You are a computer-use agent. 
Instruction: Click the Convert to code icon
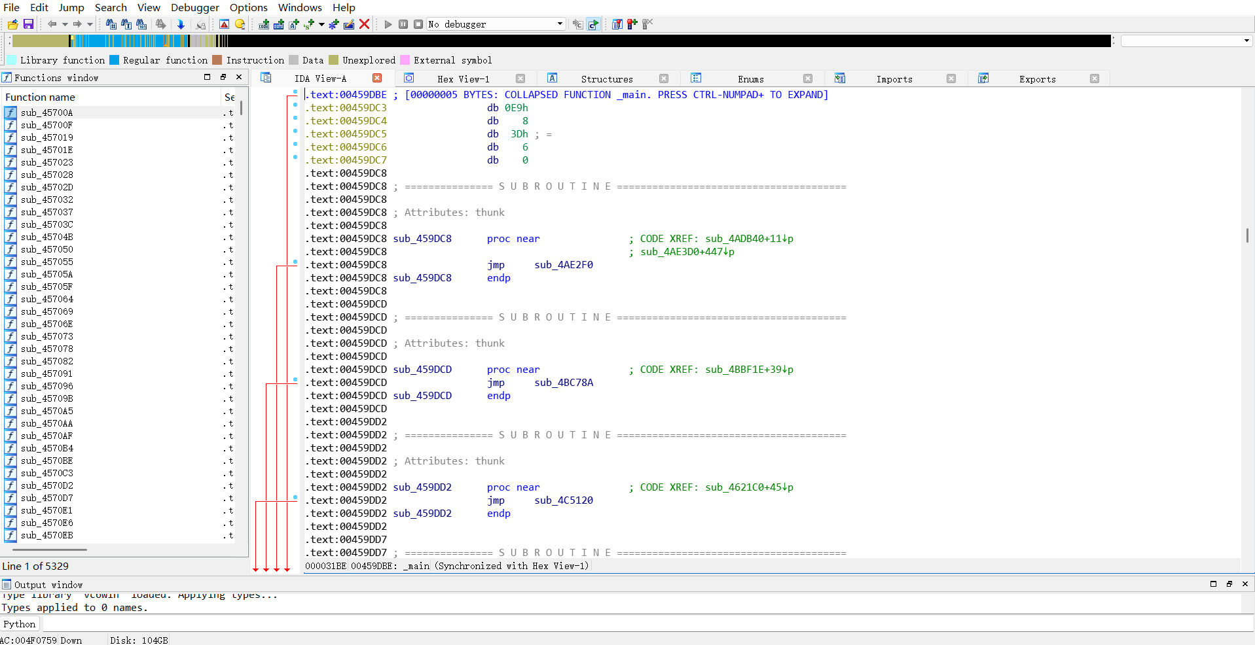pyautogui.click(x=264, y=24)
